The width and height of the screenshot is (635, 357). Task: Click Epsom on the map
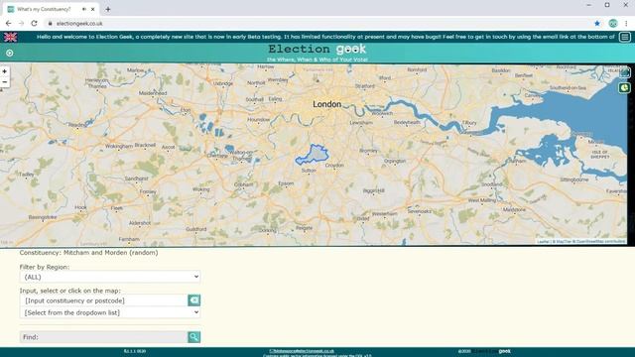click(x=286, y=183)
